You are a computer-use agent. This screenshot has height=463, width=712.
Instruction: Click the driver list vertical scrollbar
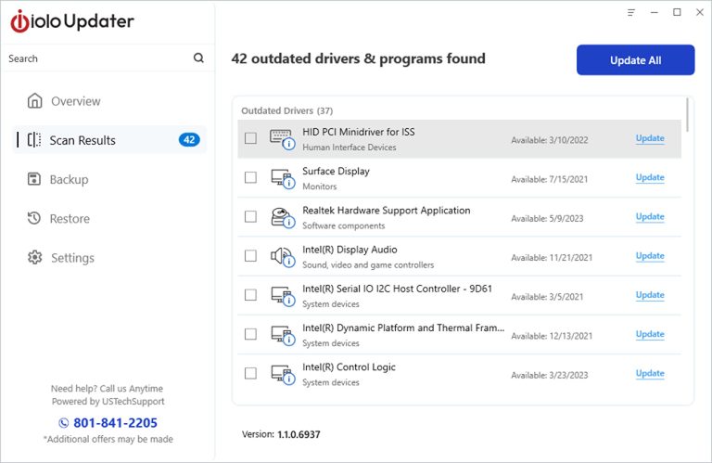click(x=688, y=114)
